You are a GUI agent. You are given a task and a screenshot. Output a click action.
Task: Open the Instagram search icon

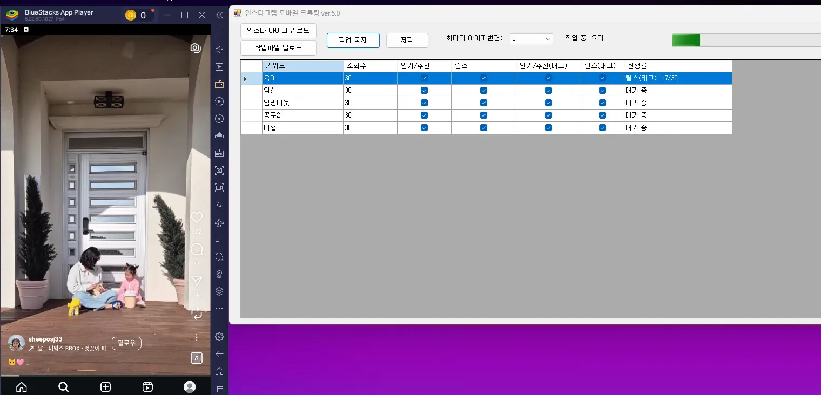(63, 387)
